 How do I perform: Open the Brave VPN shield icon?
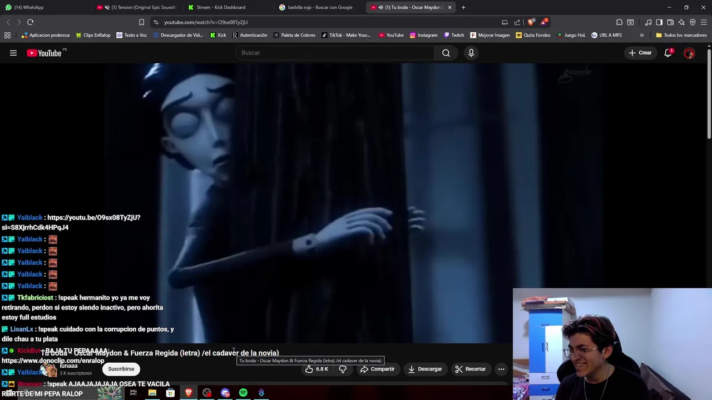pyautogui.click(x=693, y=22)
